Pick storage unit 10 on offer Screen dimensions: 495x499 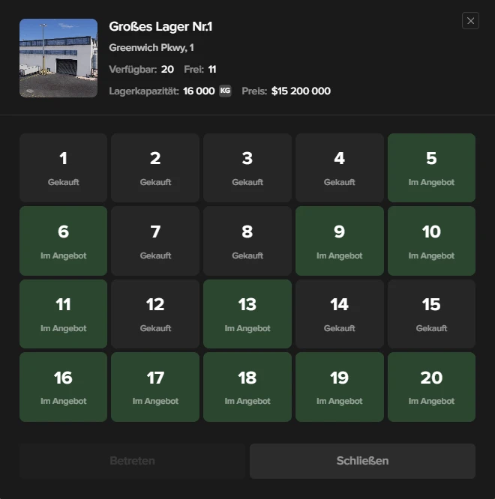tap(431, 241)
